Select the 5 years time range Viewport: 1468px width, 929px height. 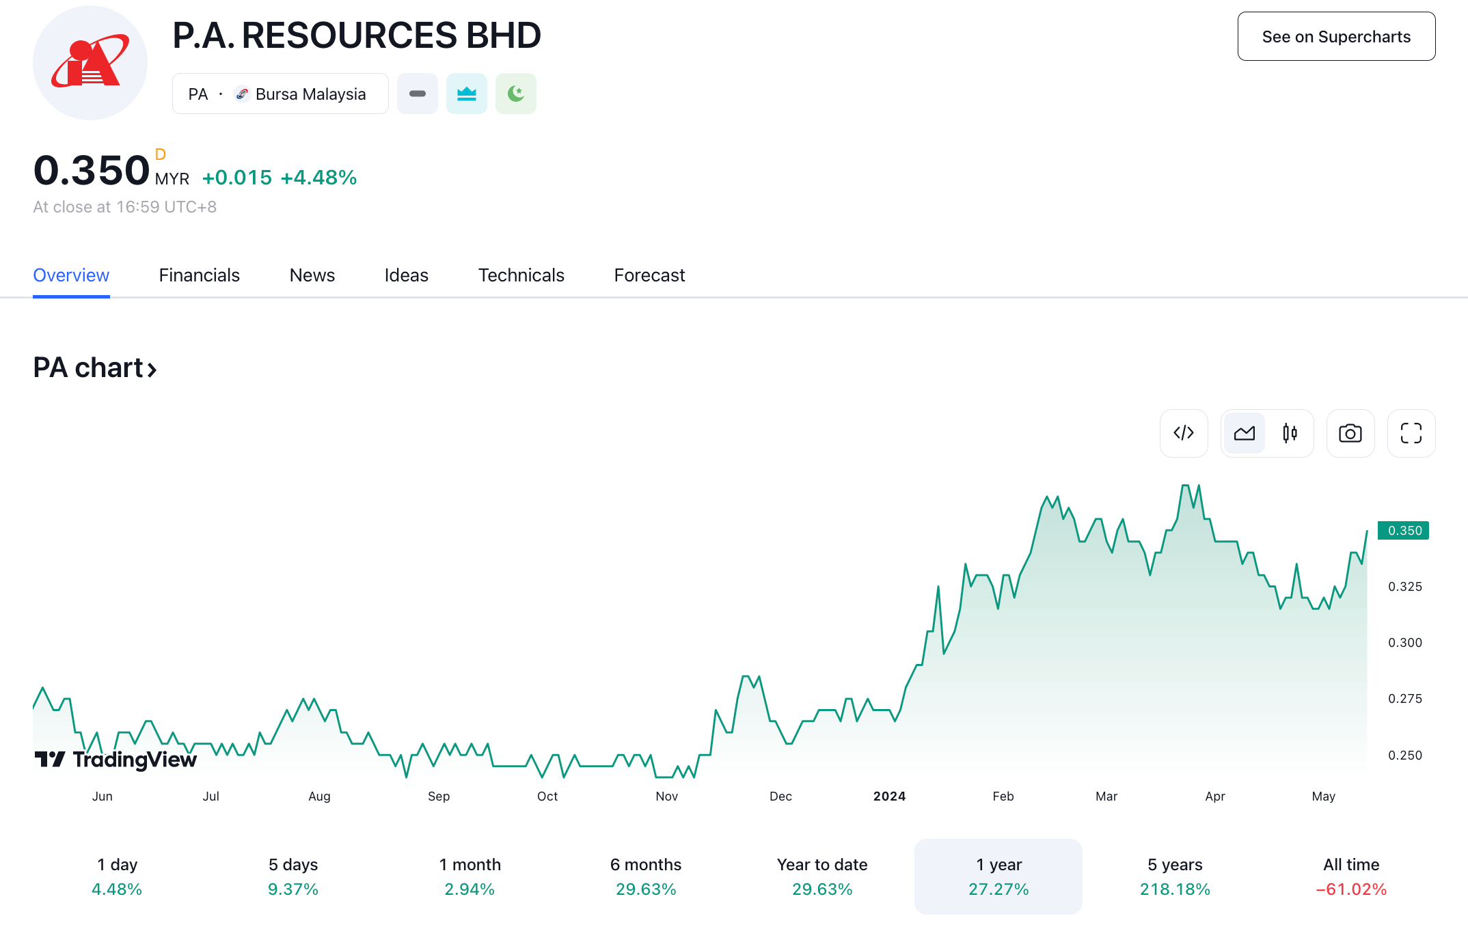click(x=1175, y=876)
